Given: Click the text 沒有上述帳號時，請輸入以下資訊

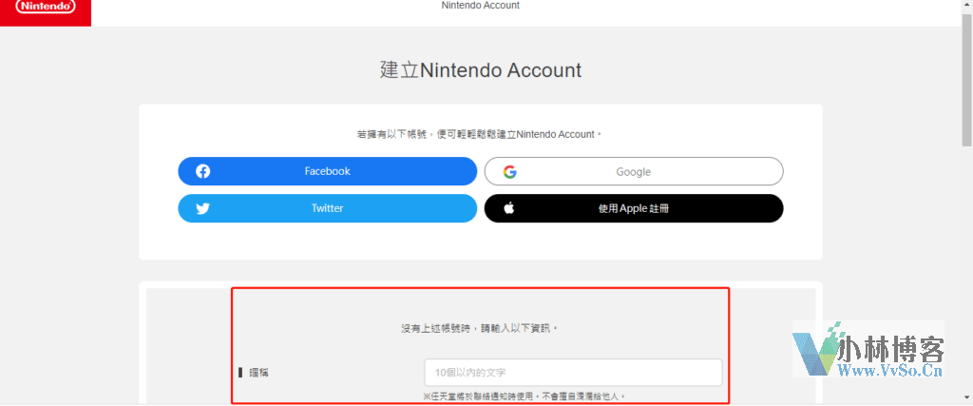Looking at the screenshot, I should point(480,327).
